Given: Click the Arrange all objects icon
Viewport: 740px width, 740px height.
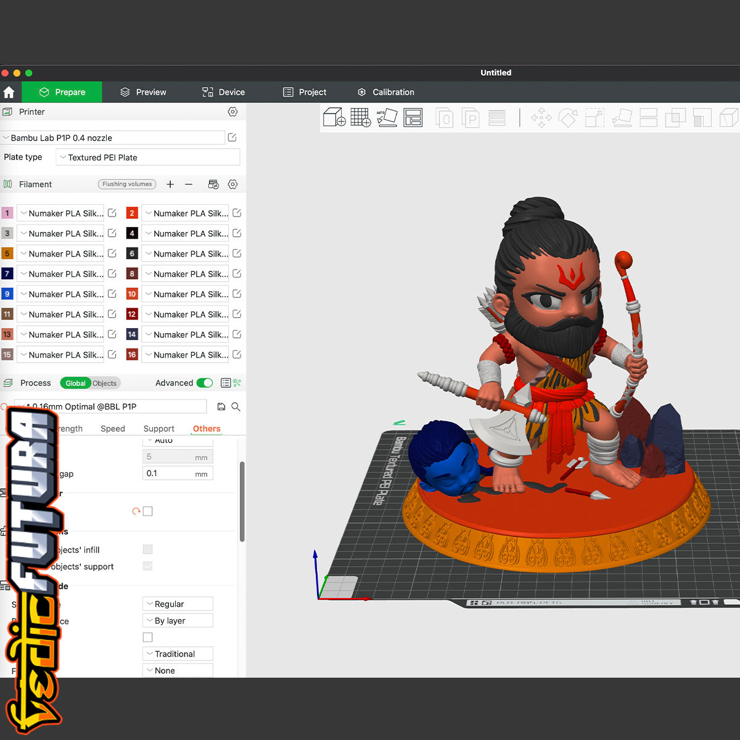Looking at the screenshot, I should pos(413,117).
